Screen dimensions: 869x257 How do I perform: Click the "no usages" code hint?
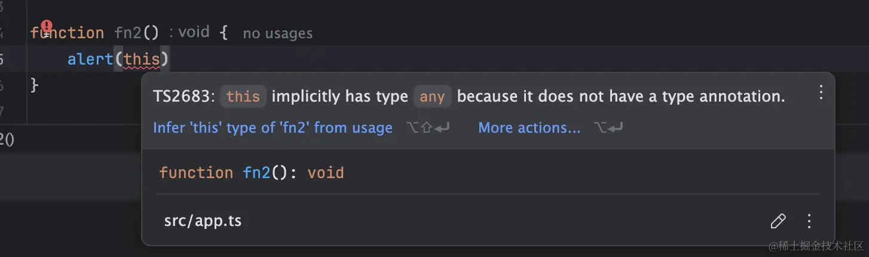(x=277, y=33)
